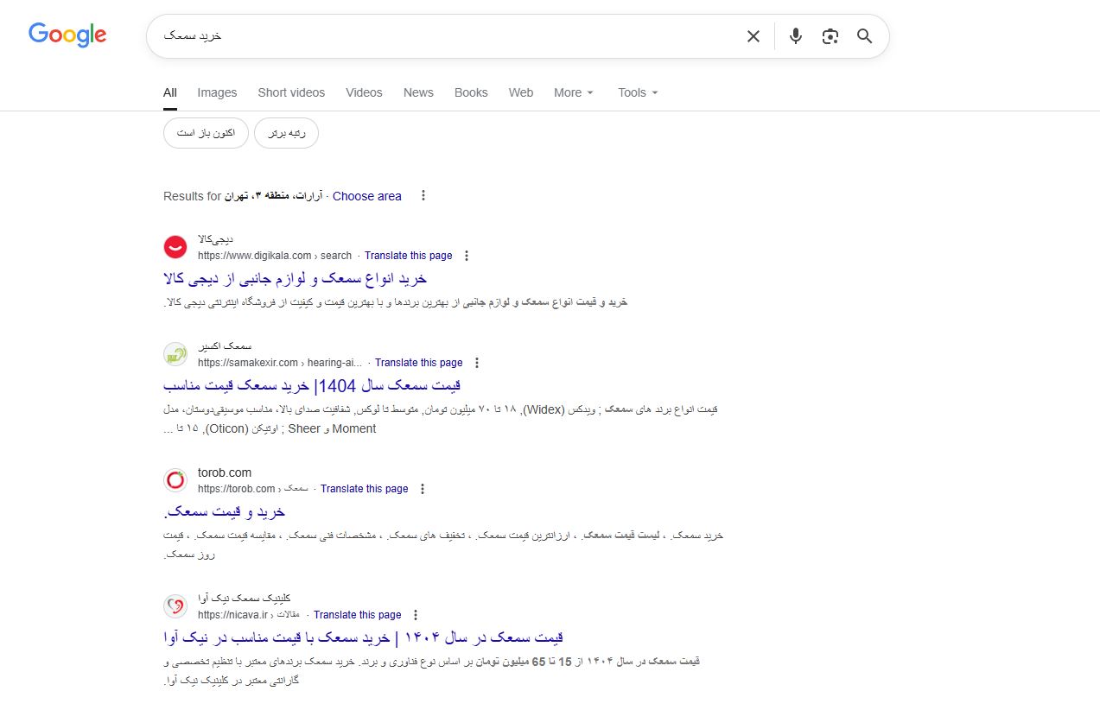This screenshot has width=1100, height=710.
Task: Clear the search query with X icon
Action: pos(753,36)
